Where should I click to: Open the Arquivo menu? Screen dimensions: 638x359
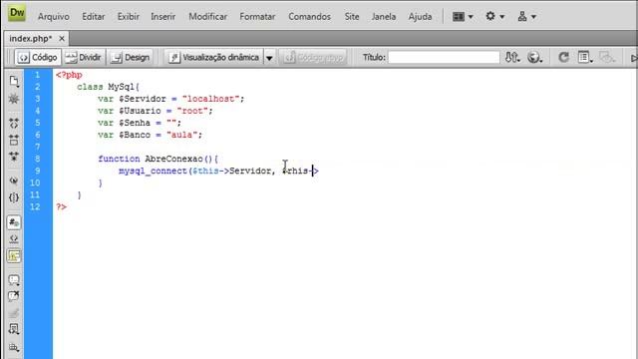[53, 17]
